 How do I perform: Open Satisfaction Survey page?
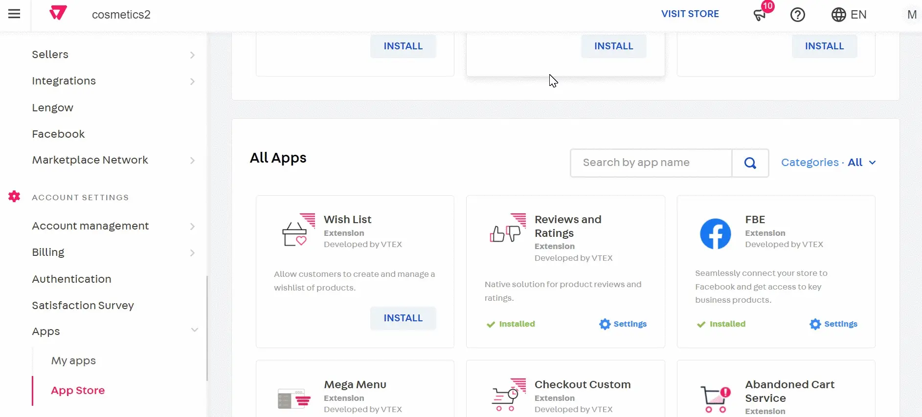coord(83,305)
